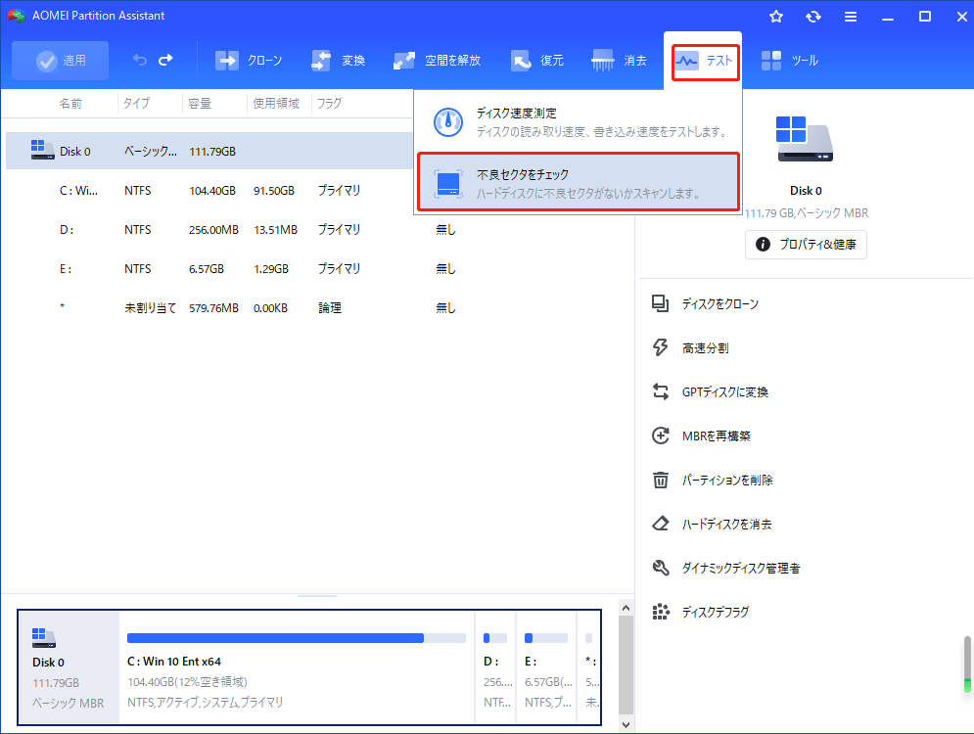Click the lightning quick partition icon
Image resolution: width=974 pixels, height=734 pixels.
[x=661, y=347]
